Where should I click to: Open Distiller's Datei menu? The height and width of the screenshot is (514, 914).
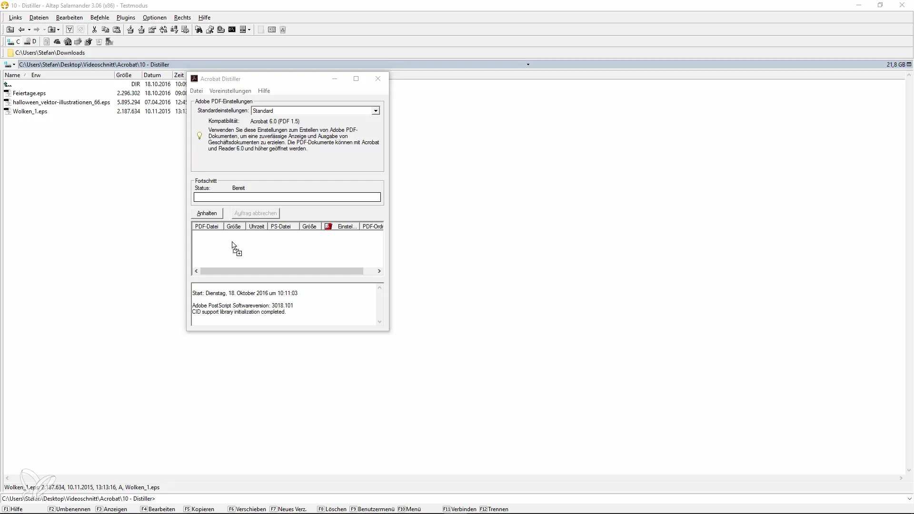[x=196, y=91]
